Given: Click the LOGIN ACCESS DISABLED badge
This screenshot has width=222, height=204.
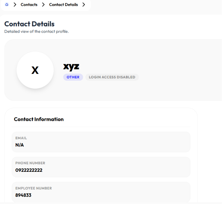Looking at the screenshot, I should click(112, 77).
